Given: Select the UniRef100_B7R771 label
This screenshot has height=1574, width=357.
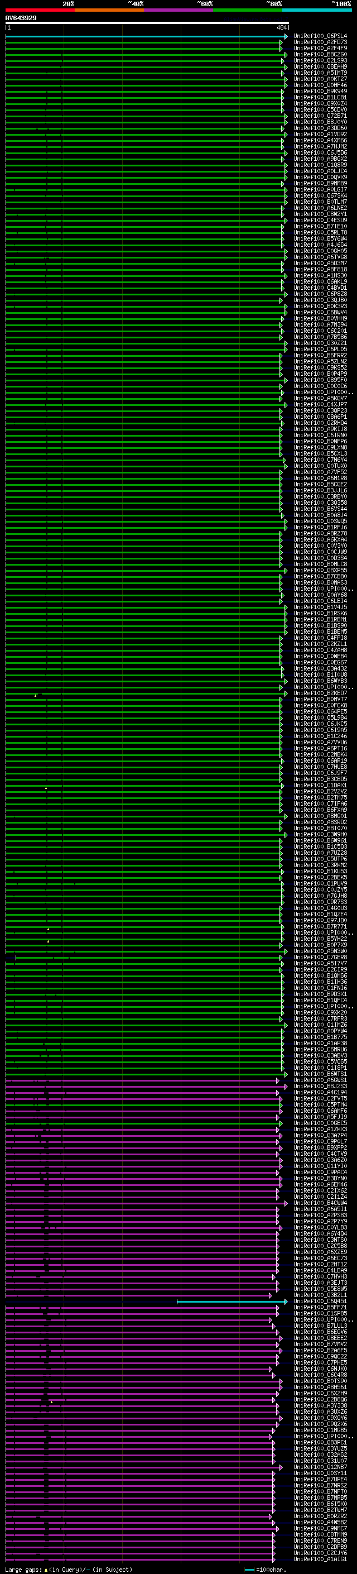Looking at the screenshot, I should point(320,927).
